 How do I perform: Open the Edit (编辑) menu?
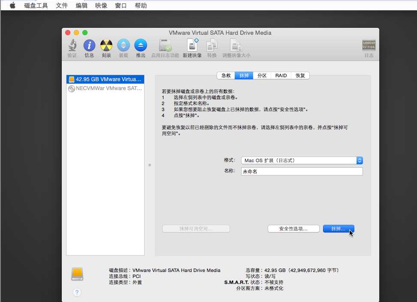pyautogui.click(x=82, y=6)
